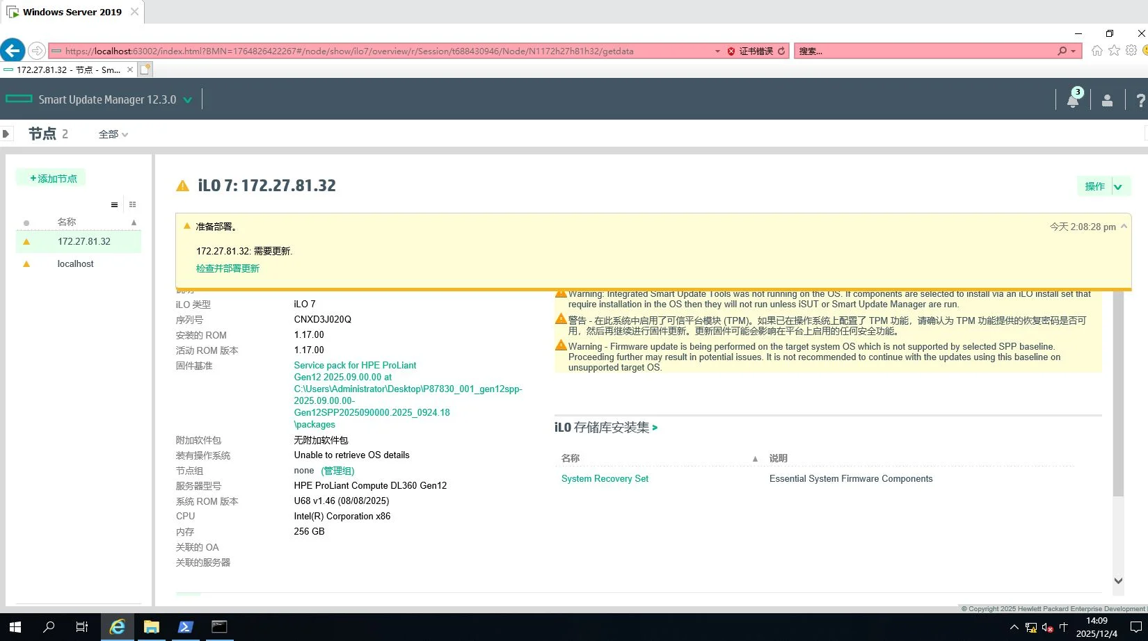Open Windows taskbar search

coord(49,627)
